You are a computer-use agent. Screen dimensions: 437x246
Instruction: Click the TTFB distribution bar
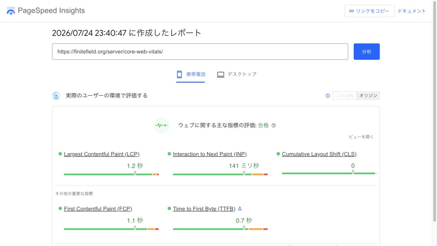(220, 229)
